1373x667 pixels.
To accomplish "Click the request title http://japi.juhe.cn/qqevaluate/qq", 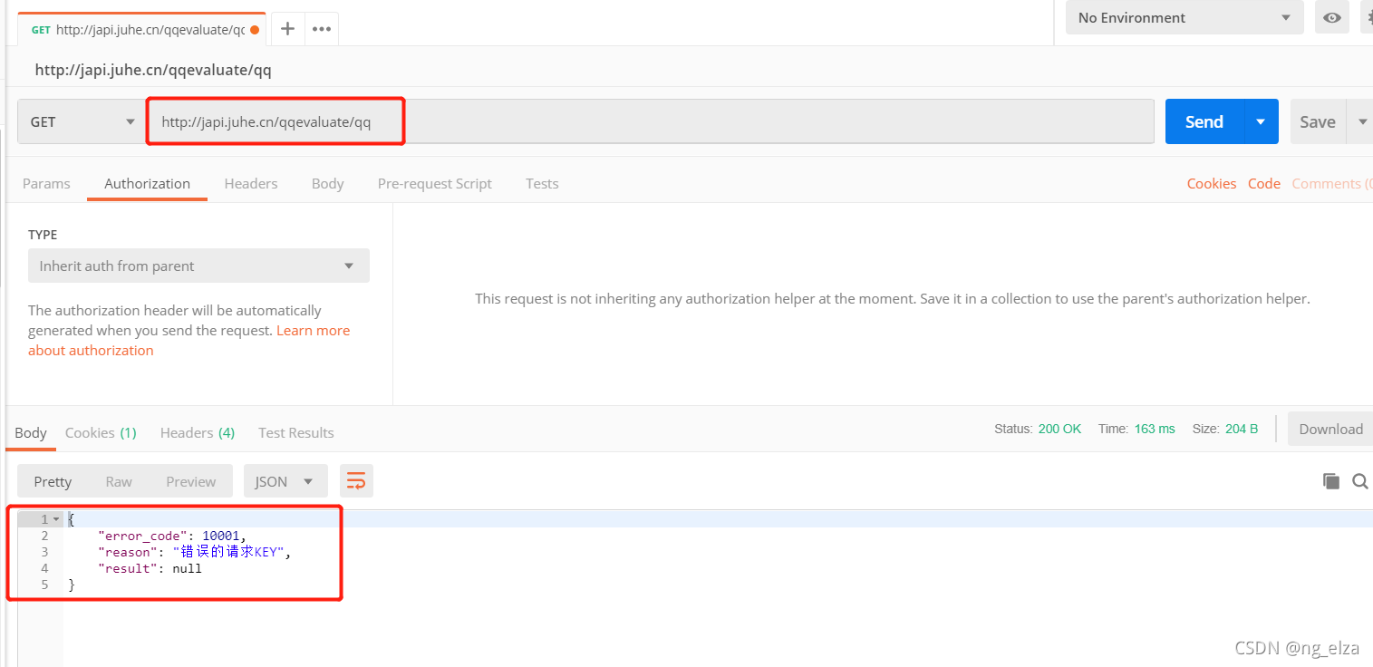I will pos(153,69).
